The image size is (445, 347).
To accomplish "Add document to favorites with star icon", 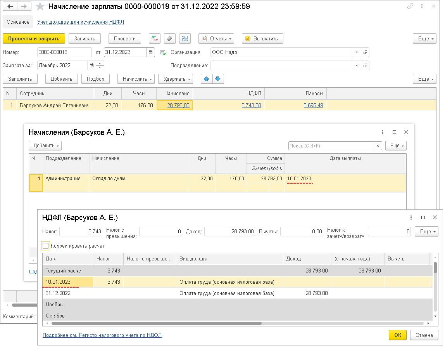I will (40, 6).
